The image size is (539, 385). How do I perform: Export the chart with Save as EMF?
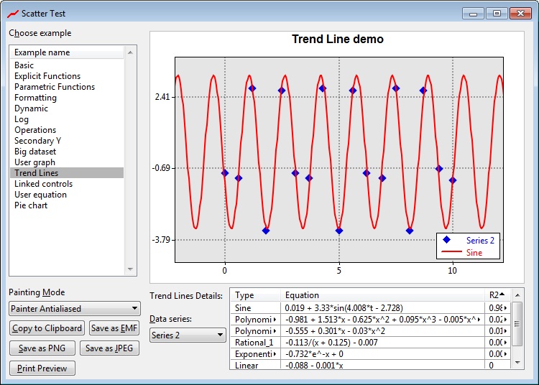click(114, 328)
